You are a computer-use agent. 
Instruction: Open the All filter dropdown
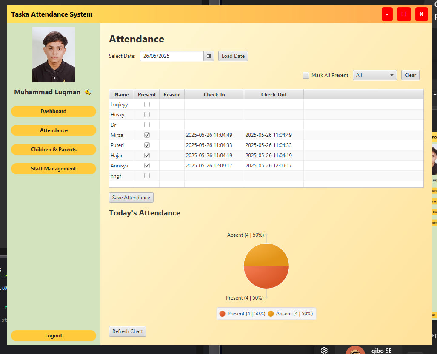pyautogui.click(x=374, y=75)
